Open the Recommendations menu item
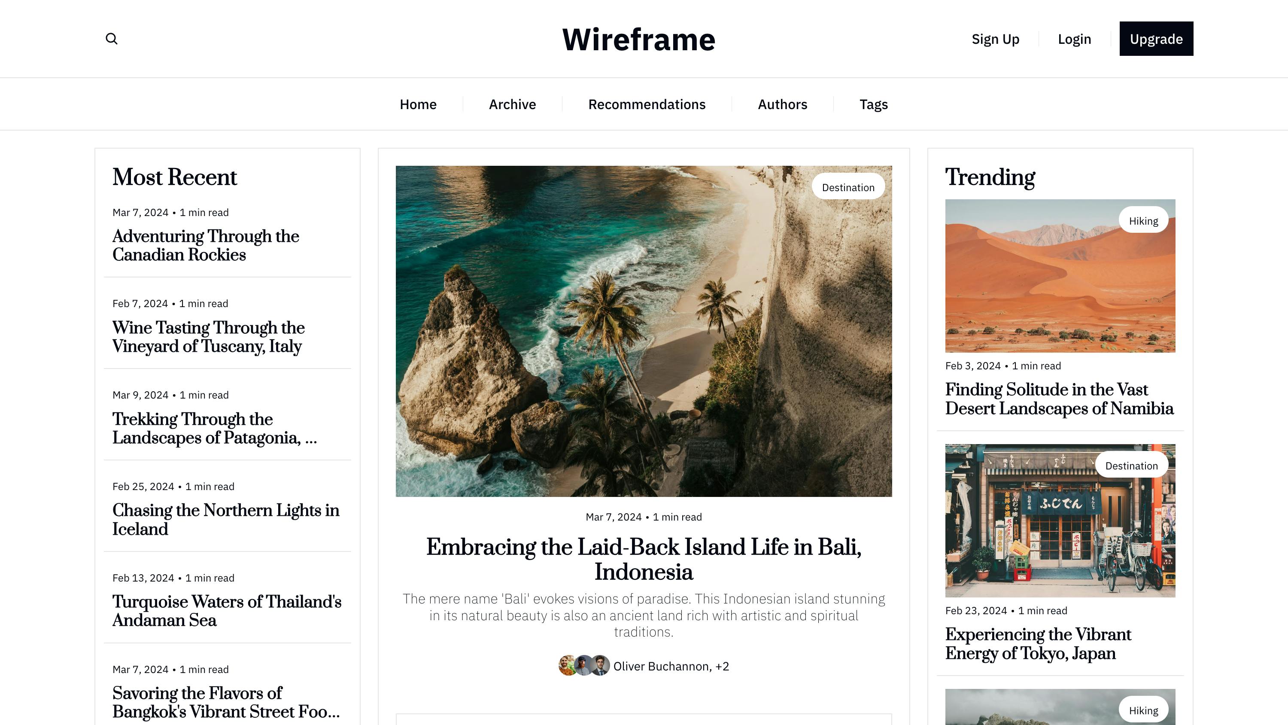The width and height of the screenshot is (1288, 725). [647, 104]
